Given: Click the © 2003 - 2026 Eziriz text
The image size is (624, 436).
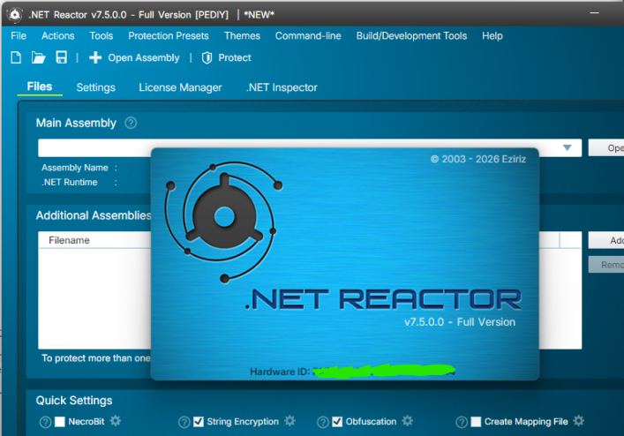Looking at the screenshot, I should point(478,159).
